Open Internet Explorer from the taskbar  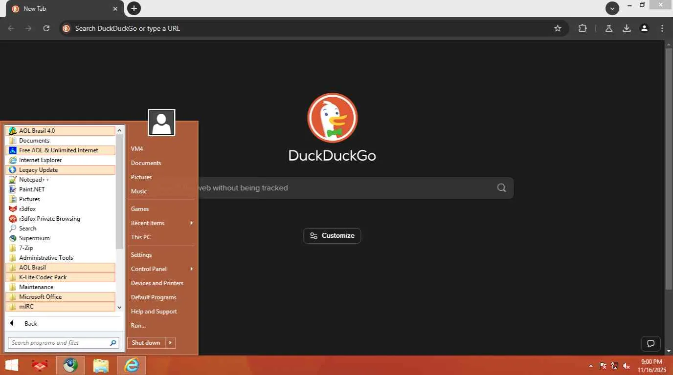[131, 365]
